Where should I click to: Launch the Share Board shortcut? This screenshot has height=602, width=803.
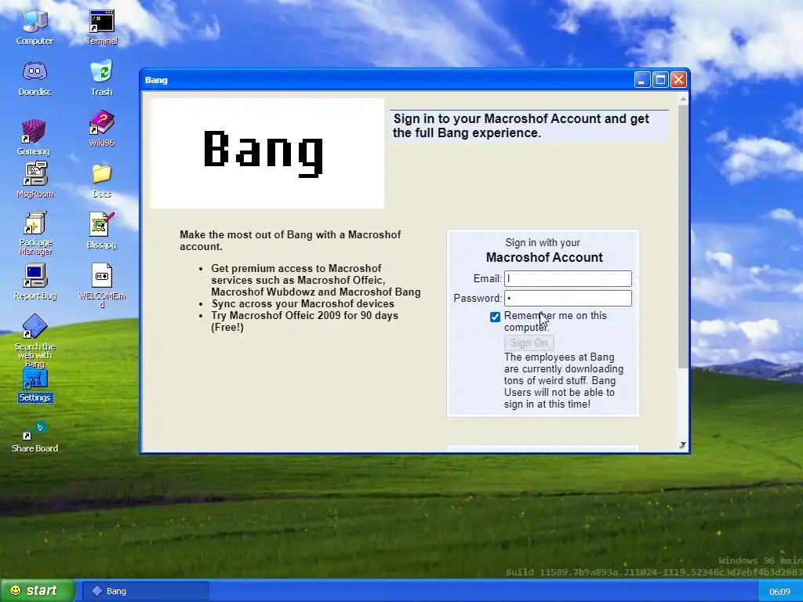35,436
